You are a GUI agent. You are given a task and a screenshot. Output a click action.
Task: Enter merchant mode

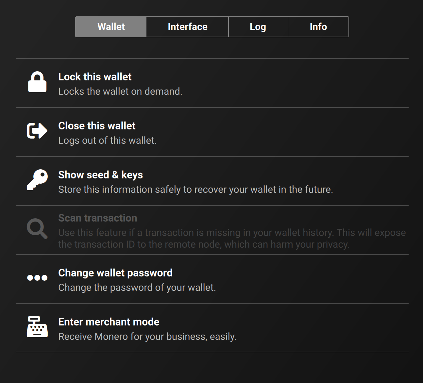[109, 322]
